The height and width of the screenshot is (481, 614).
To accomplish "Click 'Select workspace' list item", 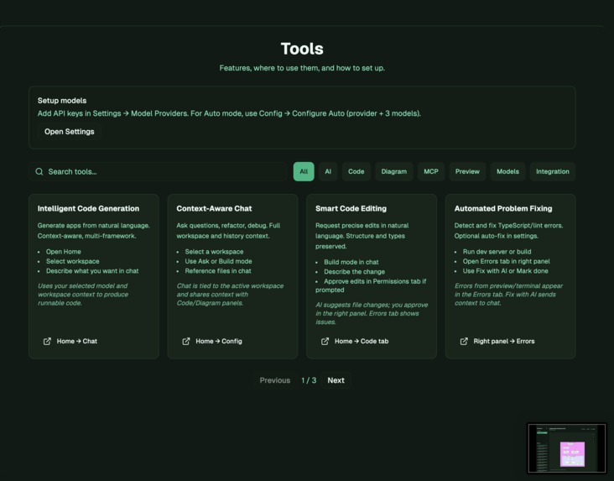I will 72,261.
